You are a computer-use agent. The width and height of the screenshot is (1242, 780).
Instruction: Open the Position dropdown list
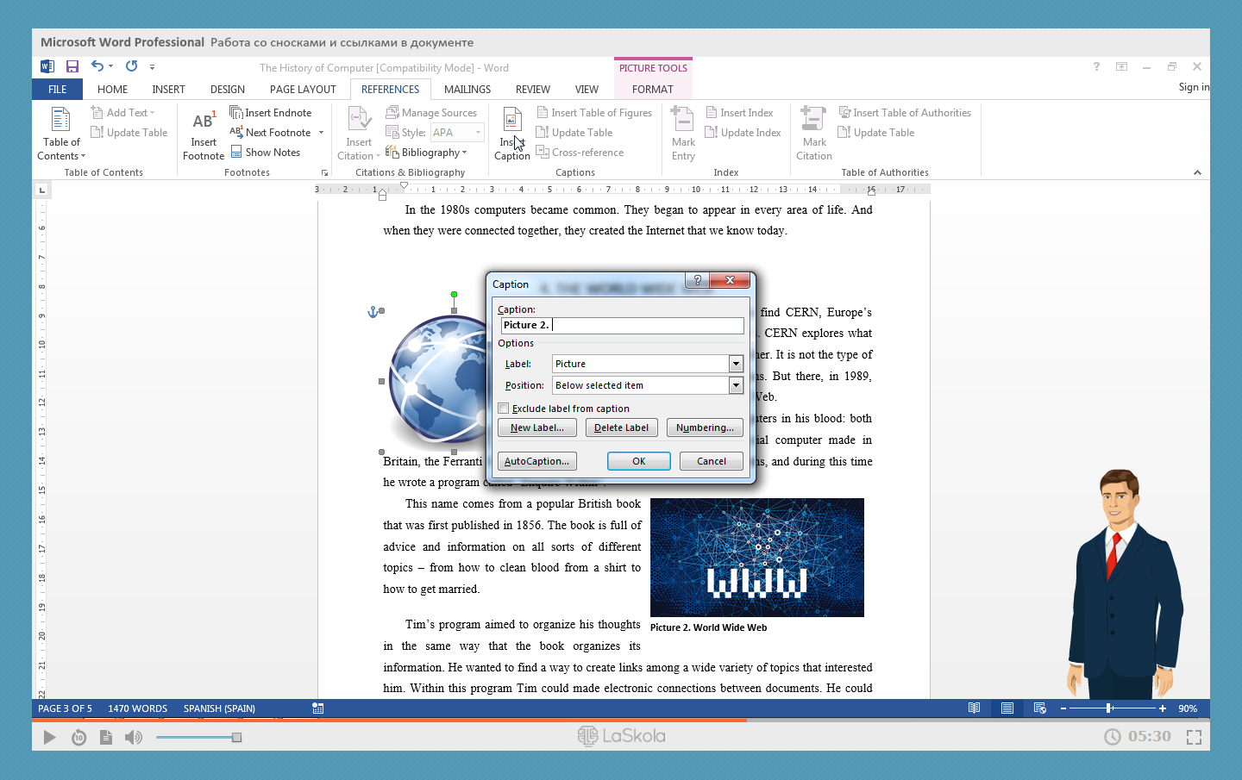point(736,385)
